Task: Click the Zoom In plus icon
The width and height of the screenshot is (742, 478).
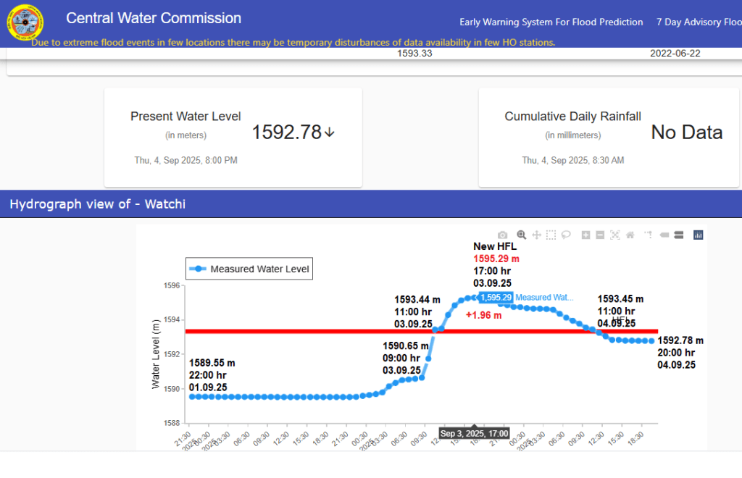Action: pyautogui.click(x=585, y=235)
